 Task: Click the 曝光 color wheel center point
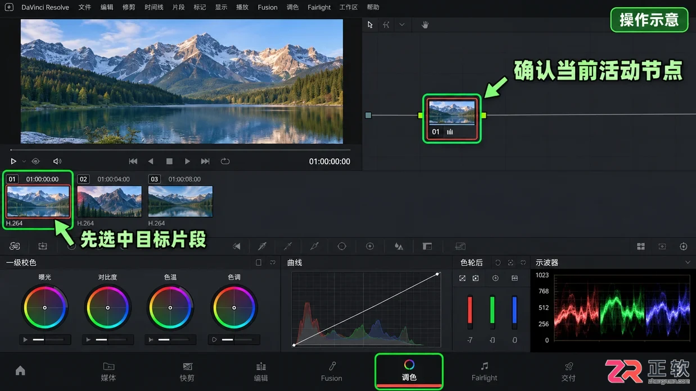coord(45,307)
